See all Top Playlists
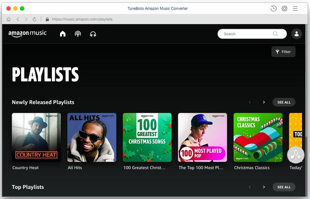310x199 pixels. (x=284, y=187)
